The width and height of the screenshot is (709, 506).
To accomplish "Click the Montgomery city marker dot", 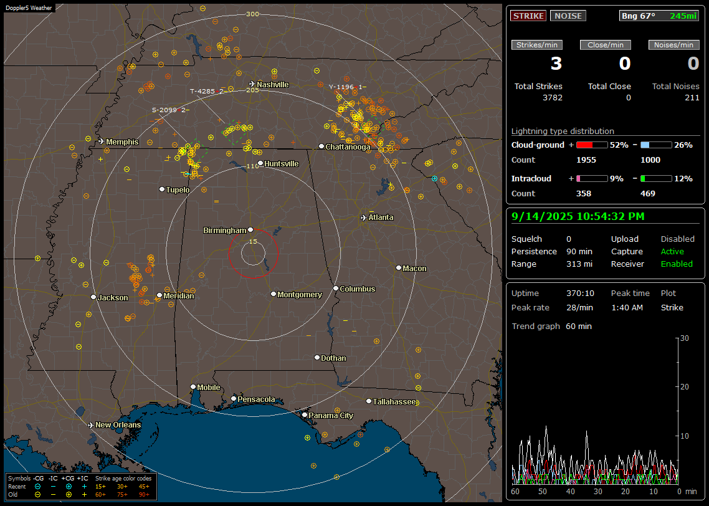I will coord(274,294).
